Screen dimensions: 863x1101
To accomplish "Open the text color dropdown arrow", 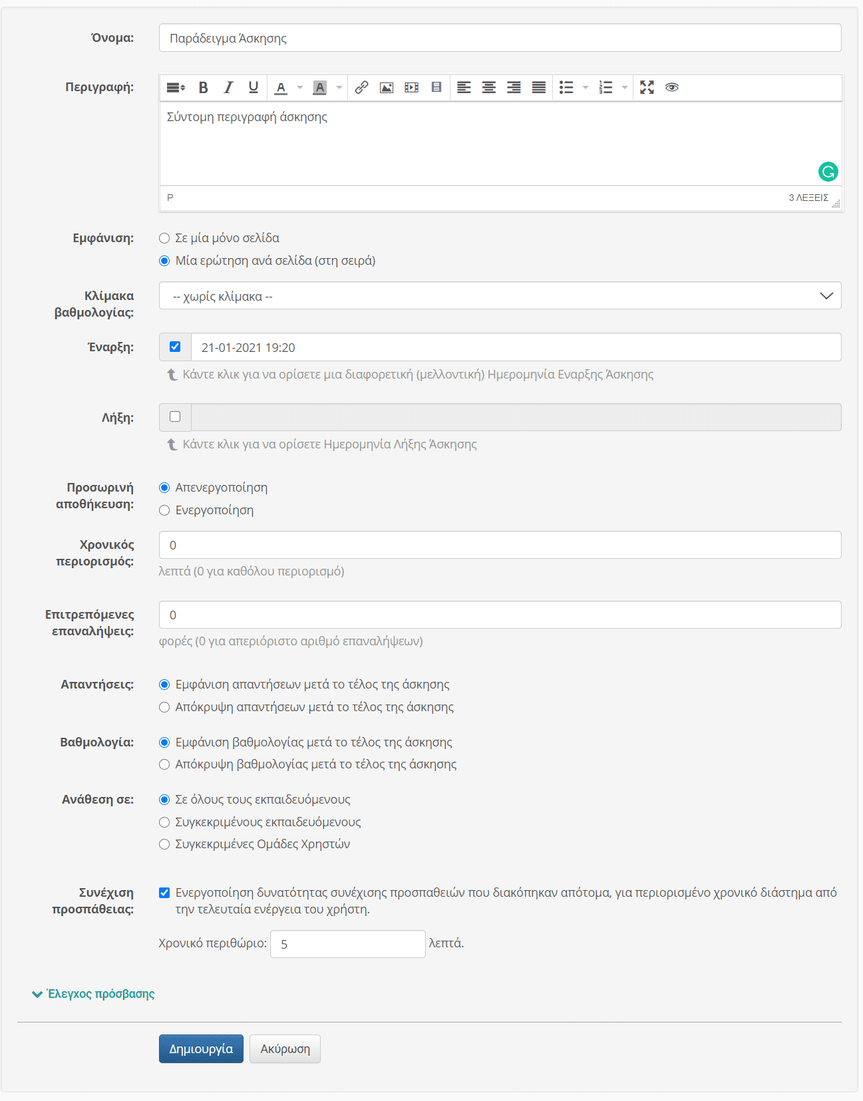I will [x=300, y=88].
